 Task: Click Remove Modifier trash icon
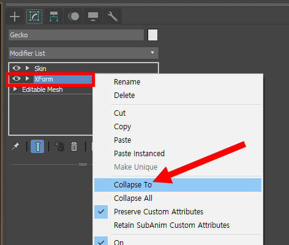(x=74, y=146)
